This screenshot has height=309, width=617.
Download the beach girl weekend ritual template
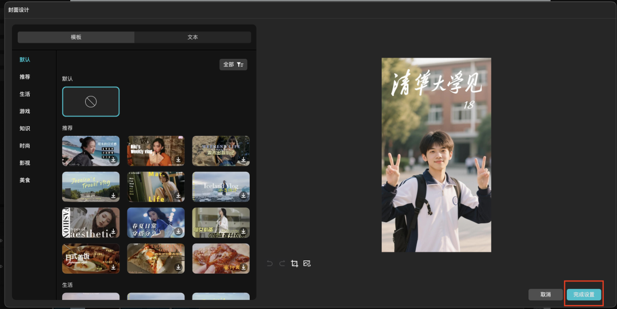click(x=113, y=159)
